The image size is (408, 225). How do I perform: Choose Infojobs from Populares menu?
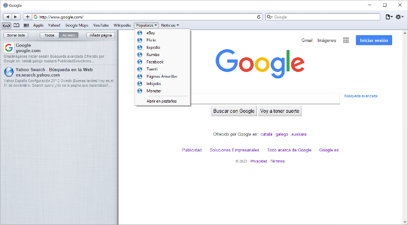(163, 84)
